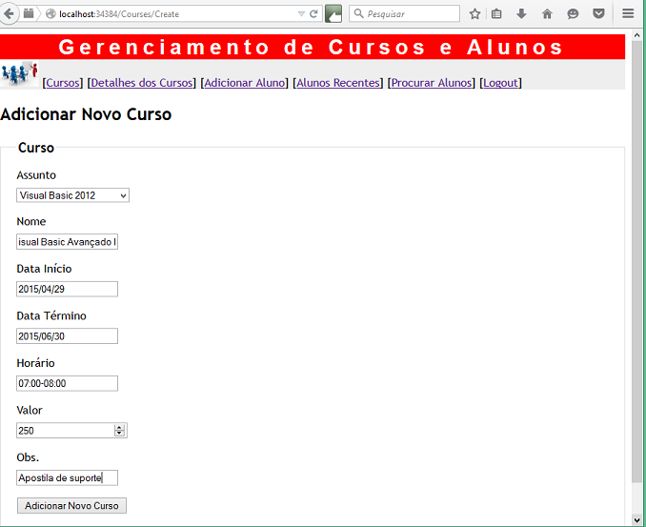
Task: Click the search magnifier icon
Action: click(x=359, y=13)
